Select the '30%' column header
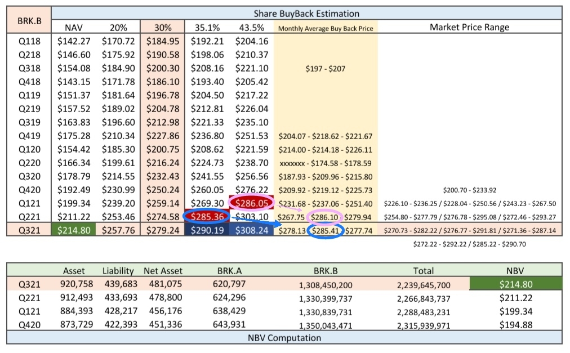Image resolution: width=570 pixels, height=353 pixels. point(163,28)
